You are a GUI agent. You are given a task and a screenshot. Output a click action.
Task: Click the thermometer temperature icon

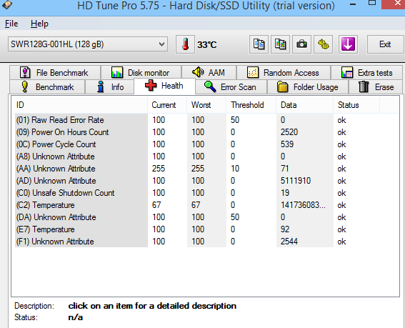185,44
